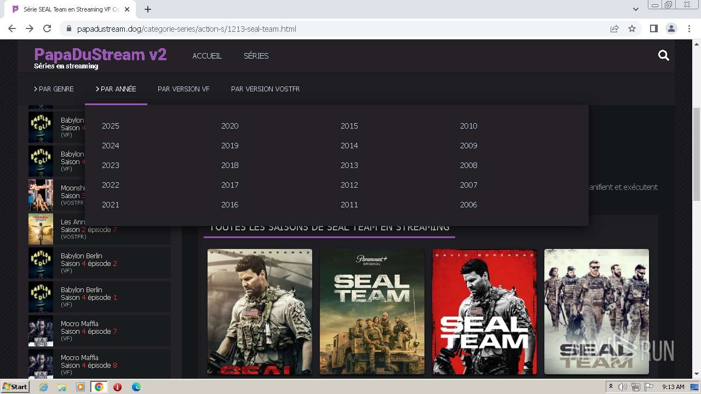The height and width of the screenshot is (394, 701).
Task: View site information lock icon
Action: (x=68, y=28)
